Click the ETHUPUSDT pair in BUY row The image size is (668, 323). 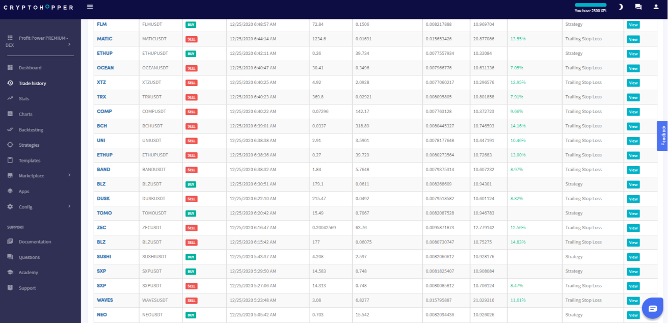(x=154, y=53)
